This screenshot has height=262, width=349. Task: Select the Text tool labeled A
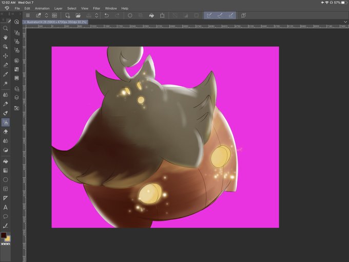6,208
